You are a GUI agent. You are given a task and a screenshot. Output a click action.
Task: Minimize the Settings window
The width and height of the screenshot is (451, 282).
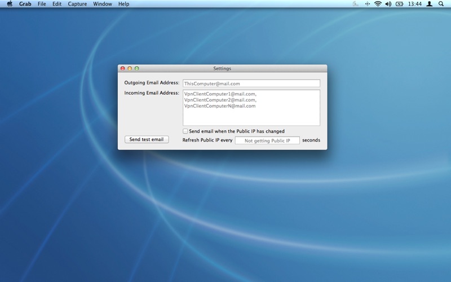[x=130, y=68]
